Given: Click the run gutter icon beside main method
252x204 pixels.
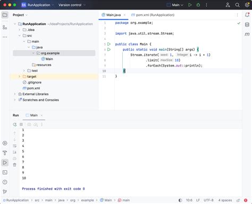Looking at the screenshot, I should click(109, 50).
